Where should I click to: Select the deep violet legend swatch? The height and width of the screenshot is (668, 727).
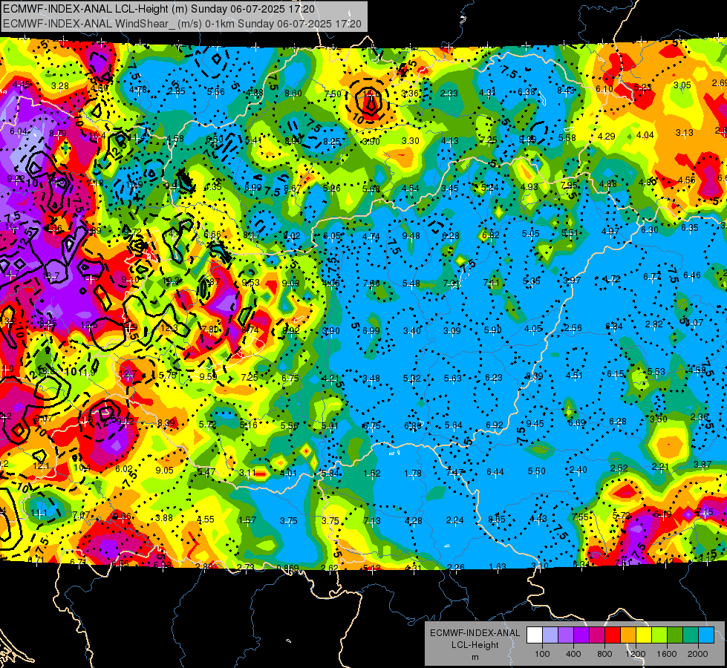pos(581,635)
